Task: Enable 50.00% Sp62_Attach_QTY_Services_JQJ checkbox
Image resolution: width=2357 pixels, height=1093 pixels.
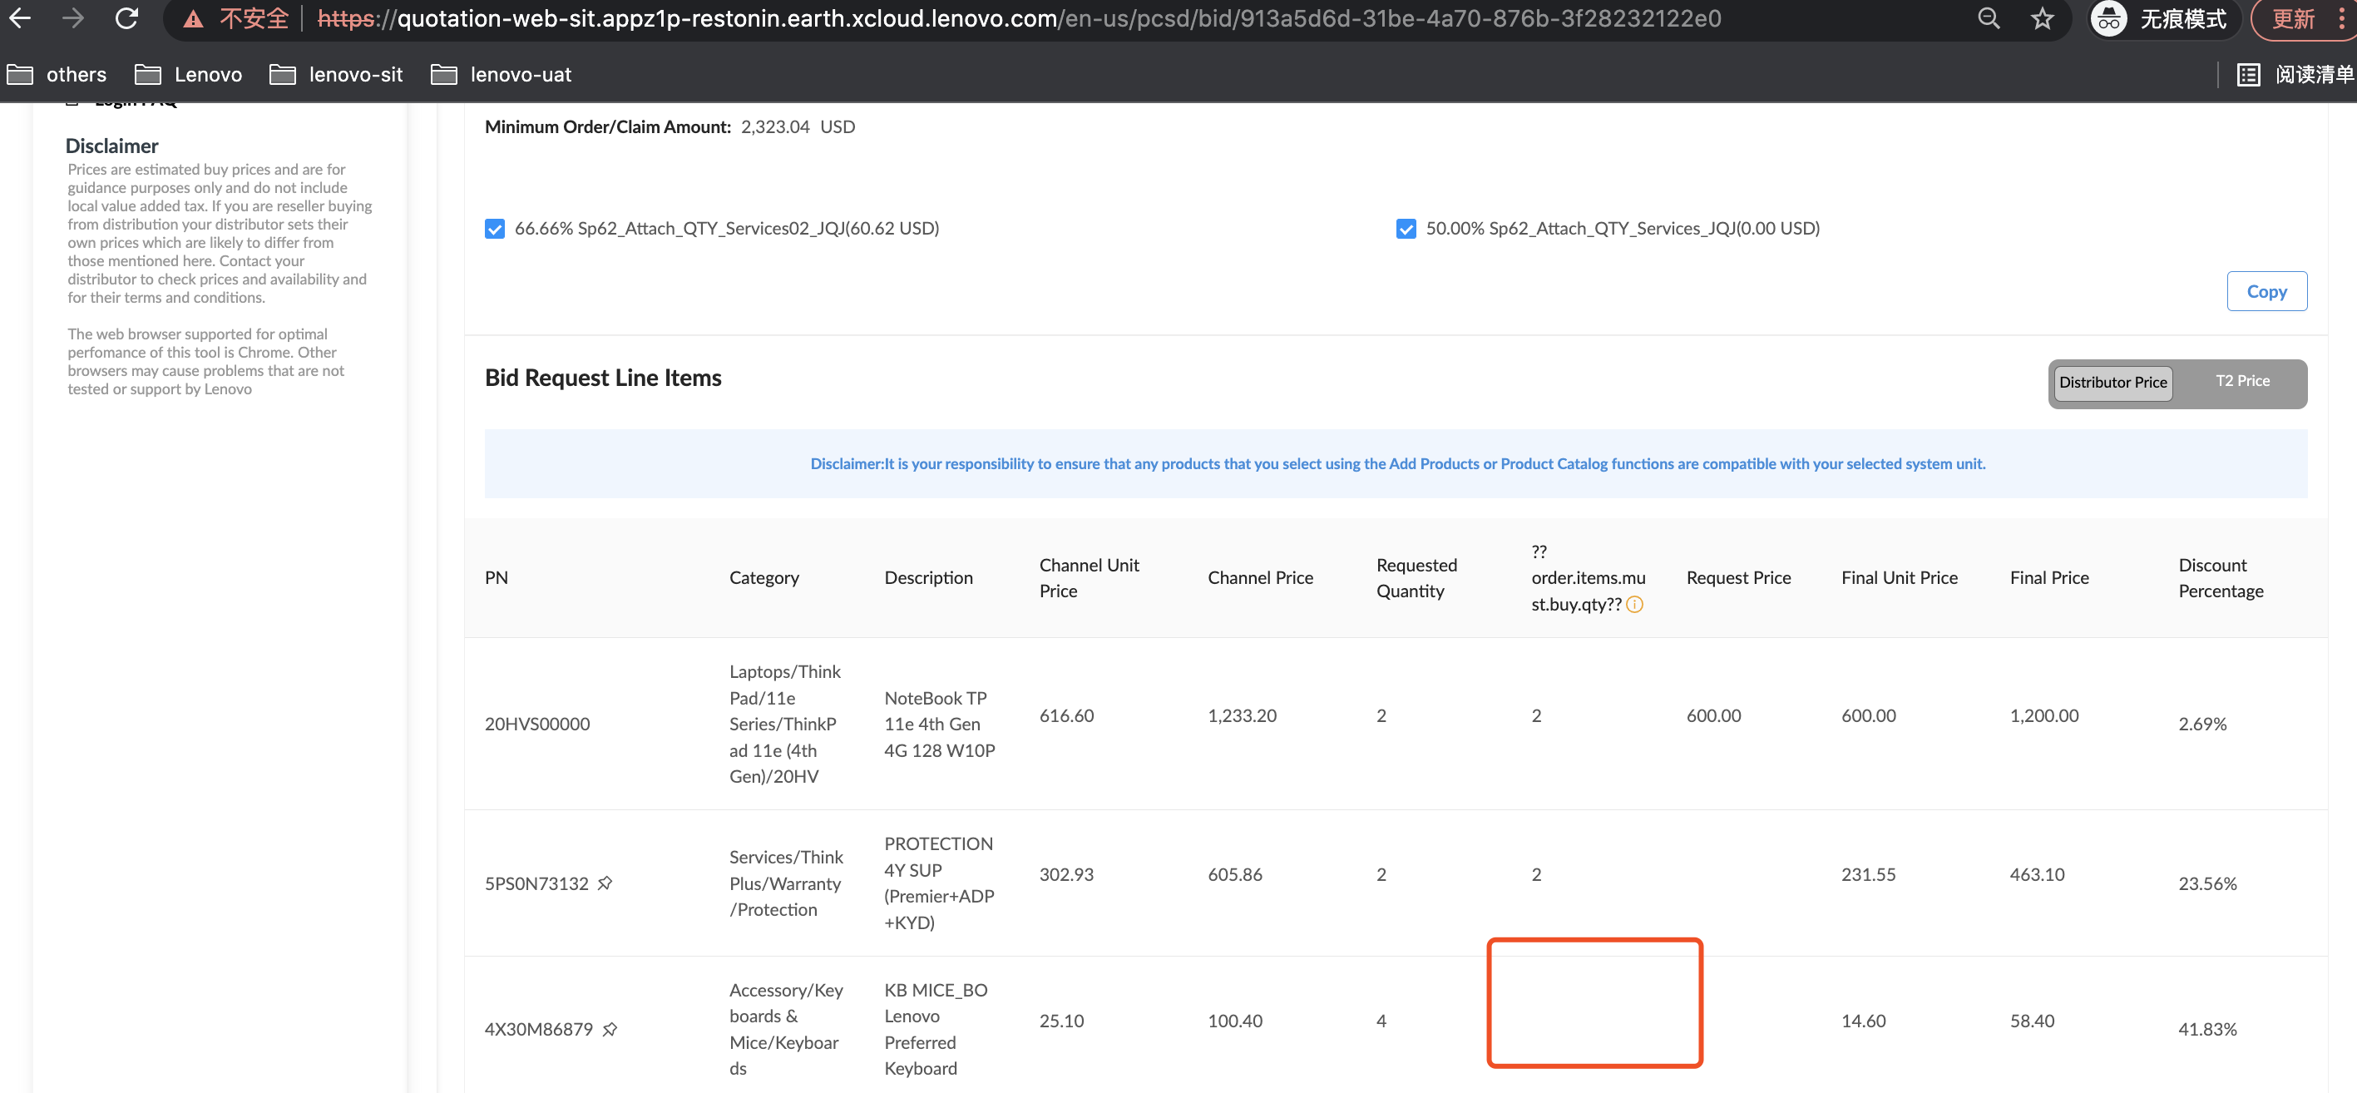Action: tap(1404, 227)
